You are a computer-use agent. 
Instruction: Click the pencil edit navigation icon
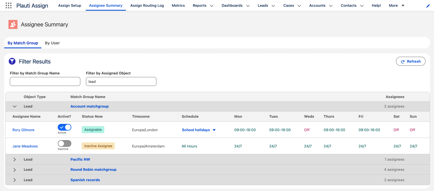(428, 6)
